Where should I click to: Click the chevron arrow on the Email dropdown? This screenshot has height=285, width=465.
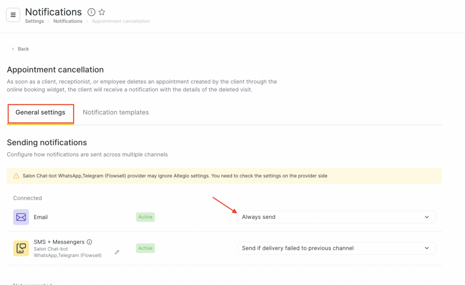coord(427,217)
